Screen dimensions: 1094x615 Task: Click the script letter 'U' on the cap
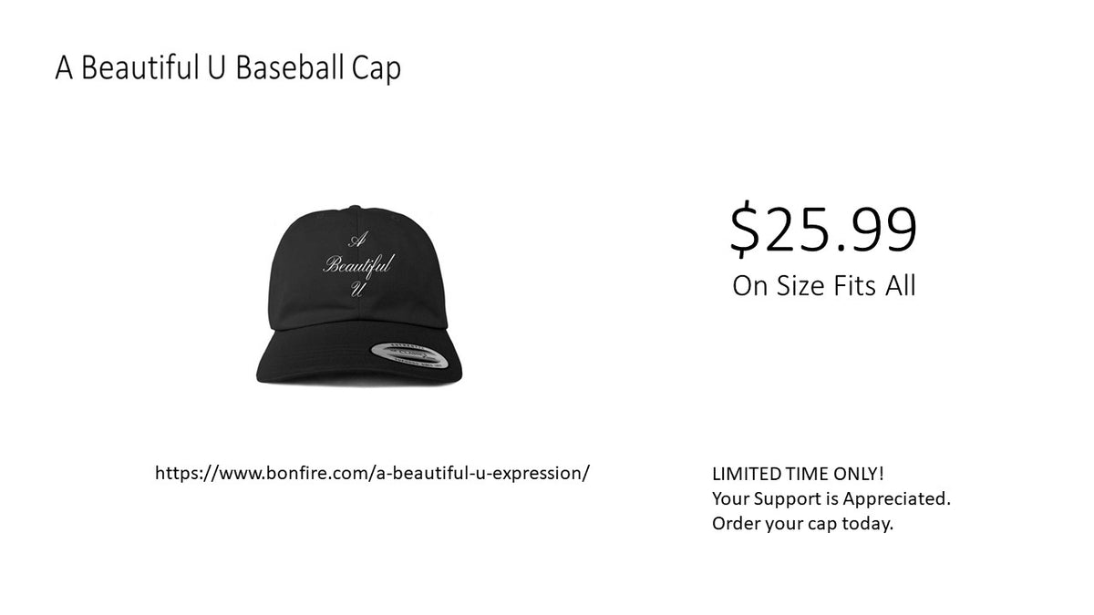click(356, 291)
